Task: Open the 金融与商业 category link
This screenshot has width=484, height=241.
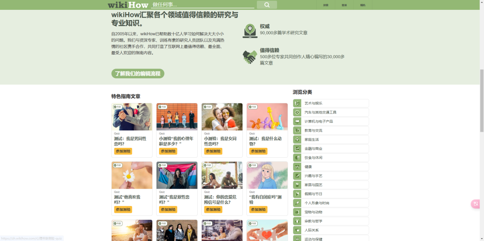Action: click(331, 148)
